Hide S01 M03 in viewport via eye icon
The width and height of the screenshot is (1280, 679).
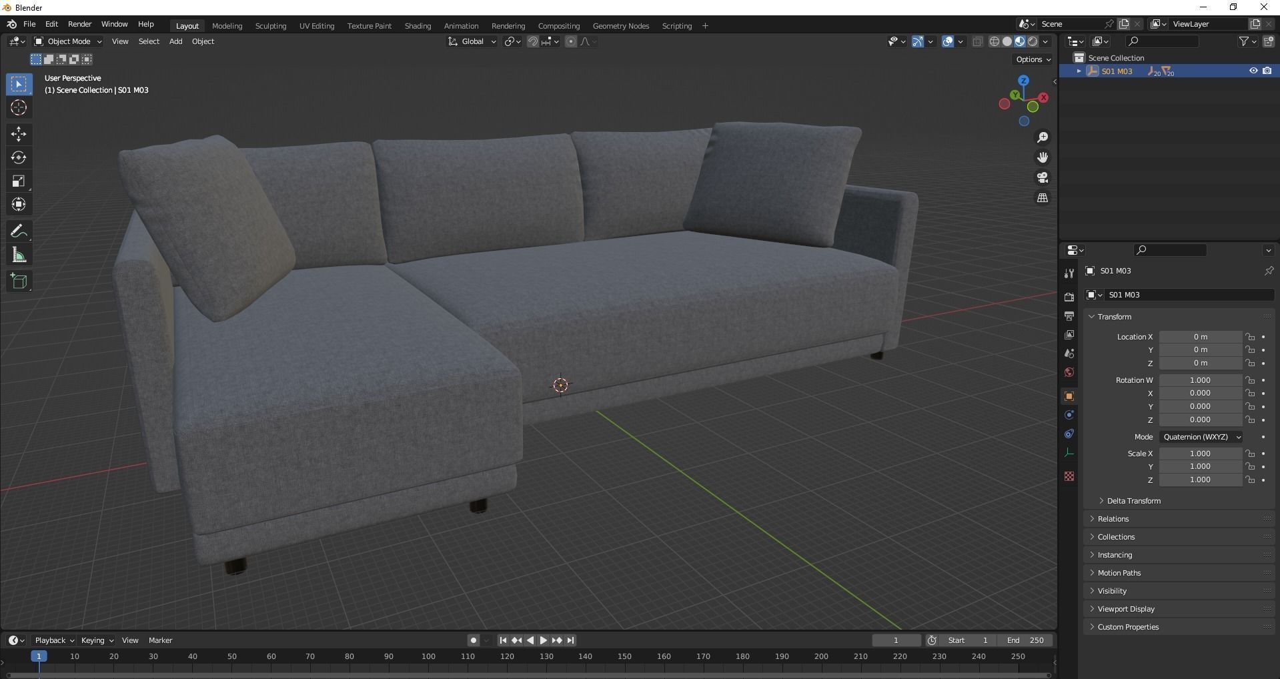tap(1253, 71)
